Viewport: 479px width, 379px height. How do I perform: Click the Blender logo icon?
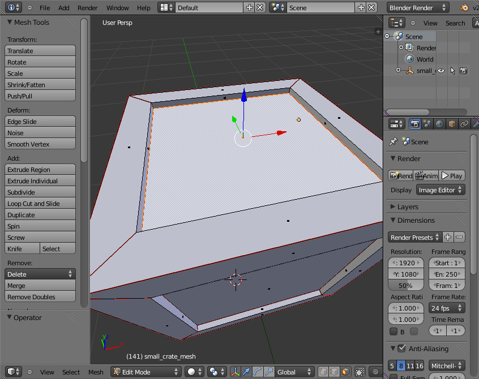[464, 7]
